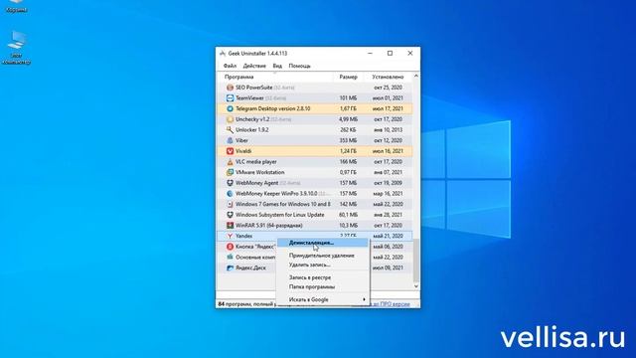Open the This PC desktop icon
The height and width of the screenshot is (358, 636).
[16, 47]
